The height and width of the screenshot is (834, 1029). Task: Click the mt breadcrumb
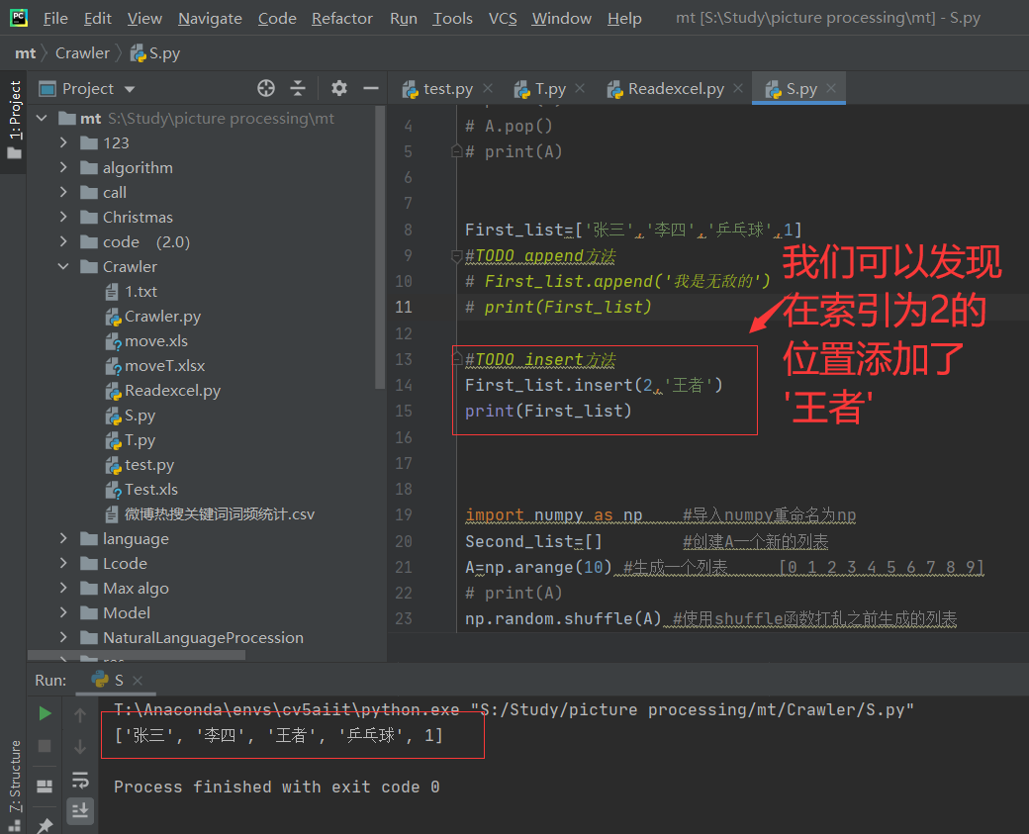coord(25,53)
